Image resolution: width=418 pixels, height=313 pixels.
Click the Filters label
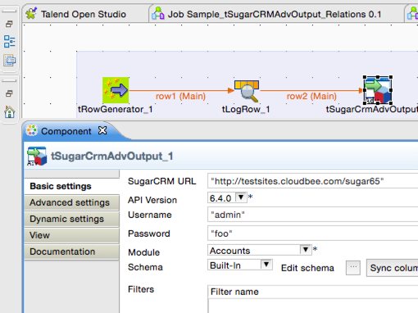pos(141,289)
